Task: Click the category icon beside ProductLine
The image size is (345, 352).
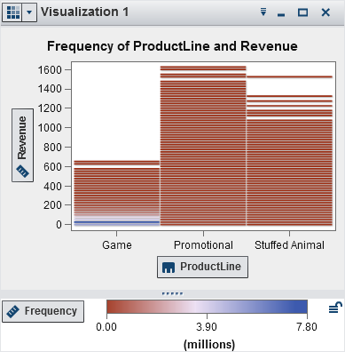Action: point(169,268)
